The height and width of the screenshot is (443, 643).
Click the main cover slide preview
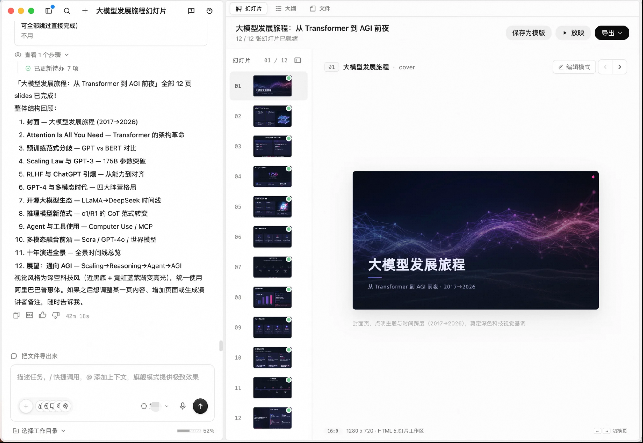click(475, 240)
